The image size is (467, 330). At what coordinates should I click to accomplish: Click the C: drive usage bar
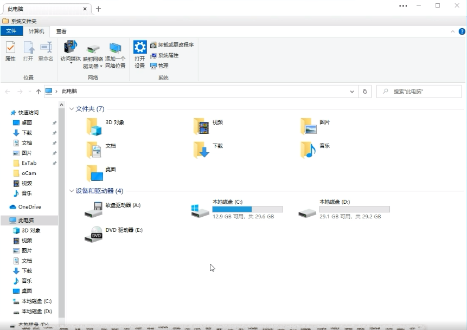(247, 209)
